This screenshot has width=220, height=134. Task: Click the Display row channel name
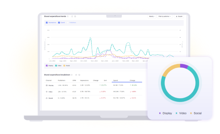click(x=51, y=86)
